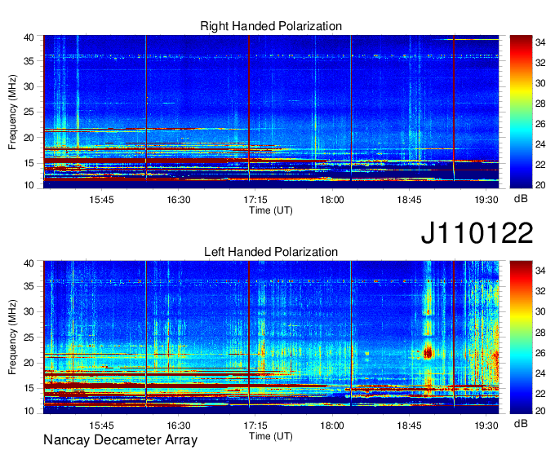Click the top plot's Time (UT) label
Viewport: 555px width, 450px height.
pos(271,210)
